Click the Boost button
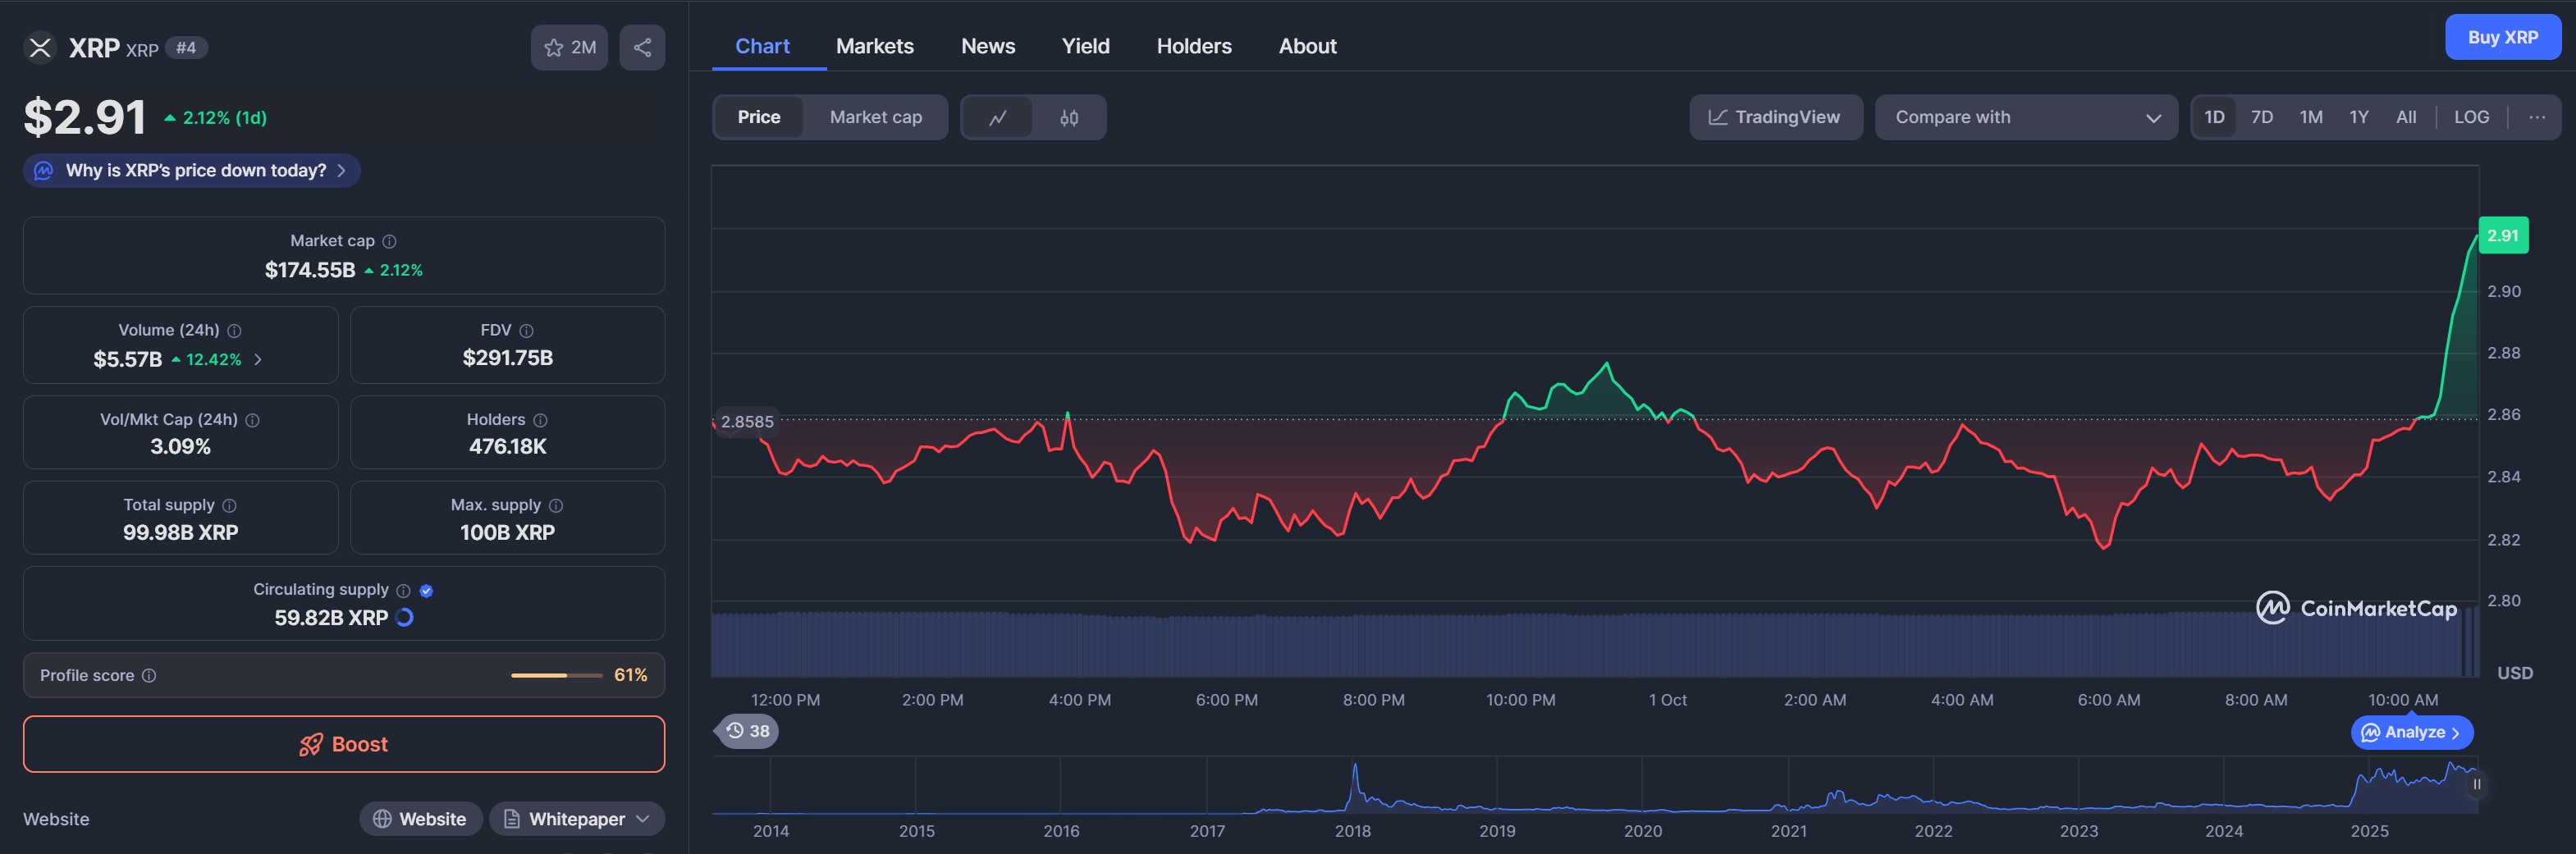The height and width of the screenshot is (854, 2576). 344,744
